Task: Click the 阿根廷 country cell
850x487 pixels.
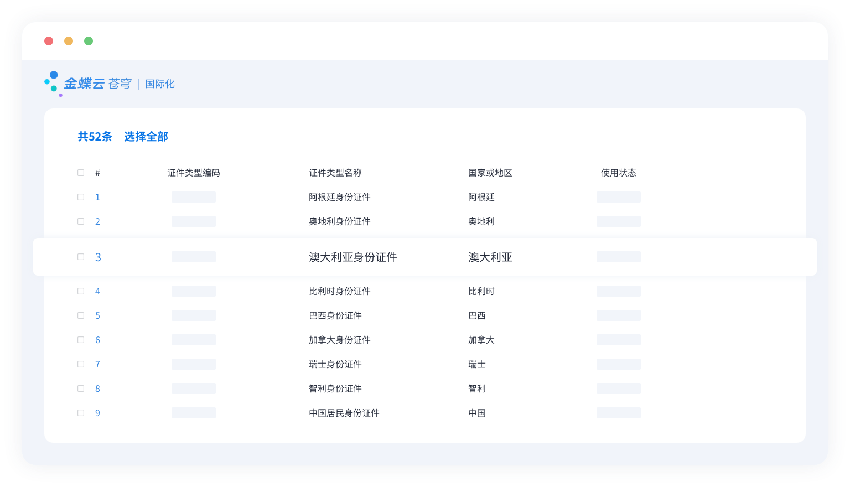Action: pos(481,197)
